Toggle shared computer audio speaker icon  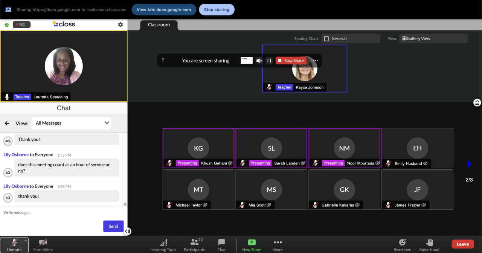(x=259, y=61)
